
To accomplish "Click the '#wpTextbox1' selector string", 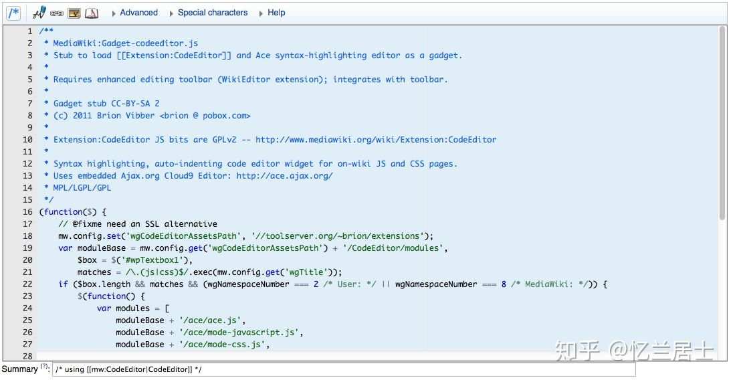I will 154,260.
